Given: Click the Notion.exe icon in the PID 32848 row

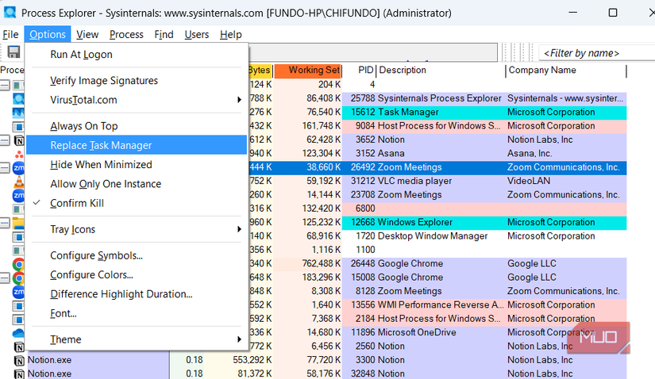Looking at the screenshot, I should 19,374.
